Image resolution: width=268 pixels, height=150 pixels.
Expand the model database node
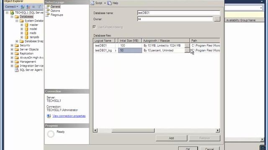pos(22,29)
